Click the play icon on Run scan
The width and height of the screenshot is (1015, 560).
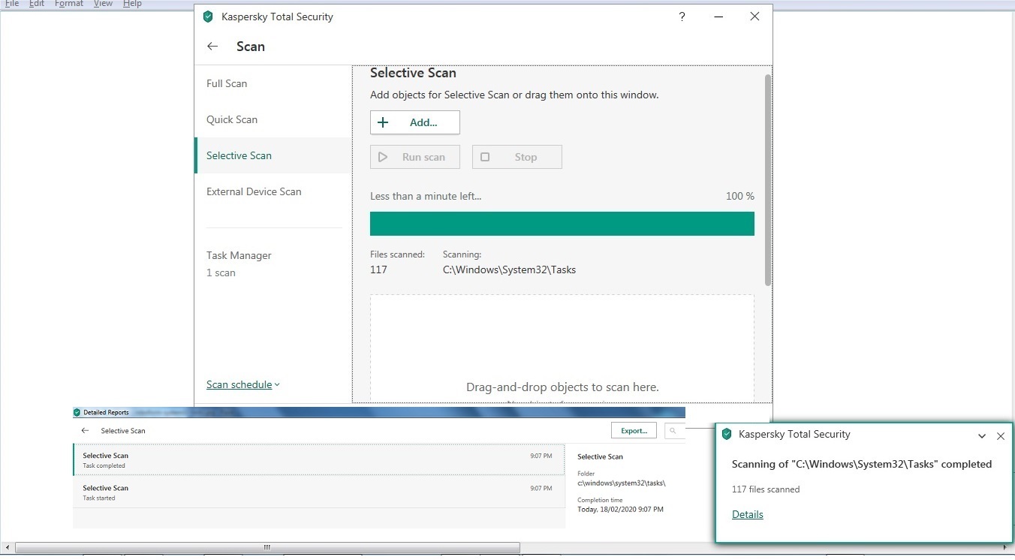pyautogui.click(x=383, y=157)
